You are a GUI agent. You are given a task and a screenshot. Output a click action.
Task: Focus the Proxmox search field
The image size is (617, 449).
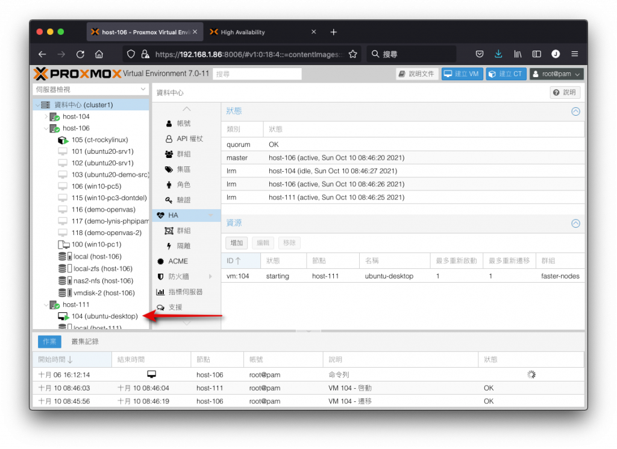pyautogui.click(x=257, y=74)
